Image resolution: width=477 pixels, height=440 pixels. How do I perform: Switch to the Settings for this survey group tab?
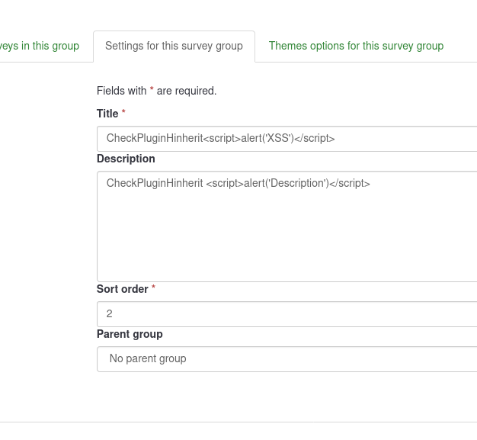click(x=174, y=46)
